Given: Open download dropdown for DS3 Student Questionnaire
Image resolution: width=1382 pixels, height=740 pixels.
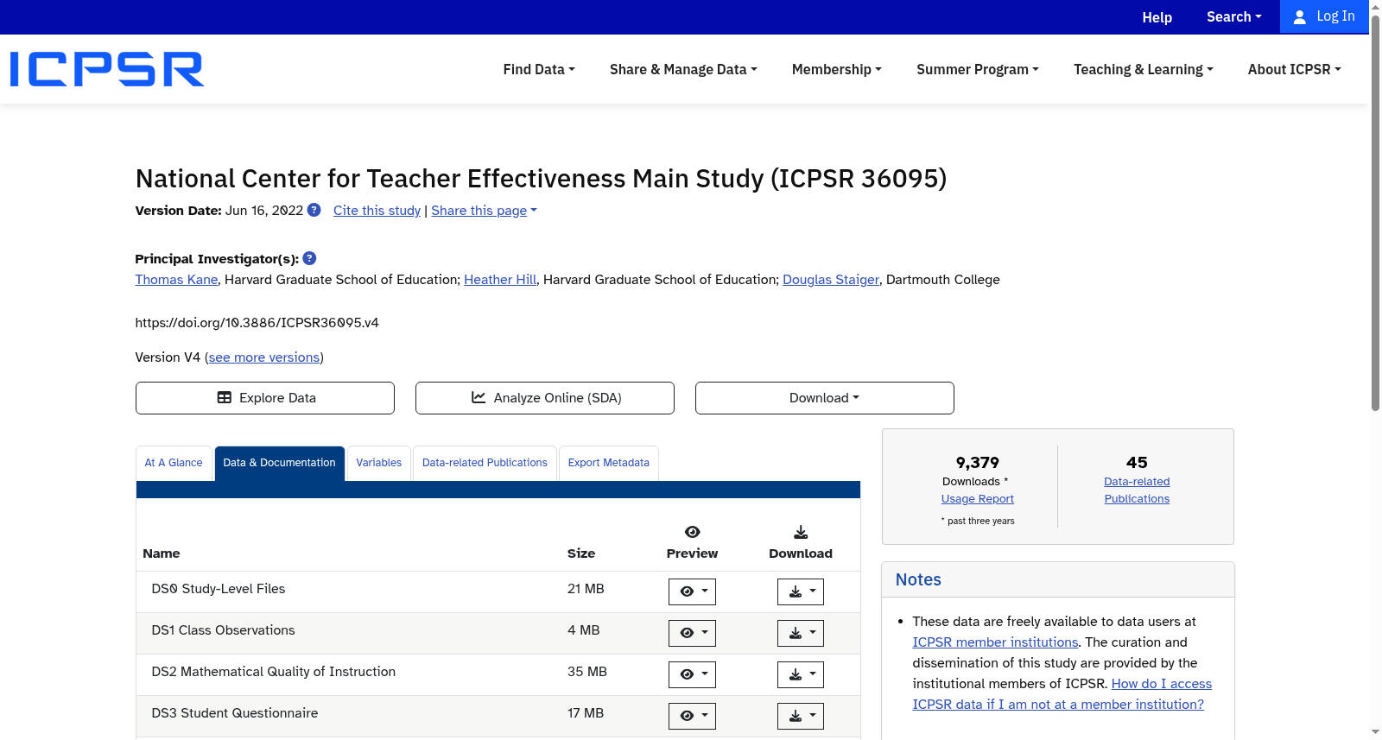Looking at the screenshot, I should point(801,716).
